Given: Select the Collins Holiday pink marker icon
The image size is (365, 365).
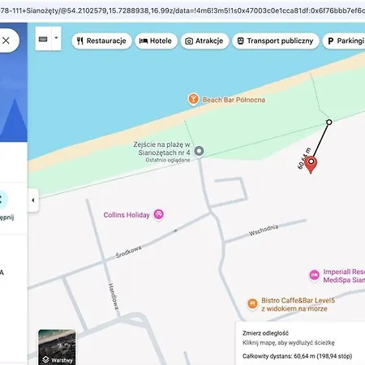Looking at the screenshot, I should tap(159, 214).
